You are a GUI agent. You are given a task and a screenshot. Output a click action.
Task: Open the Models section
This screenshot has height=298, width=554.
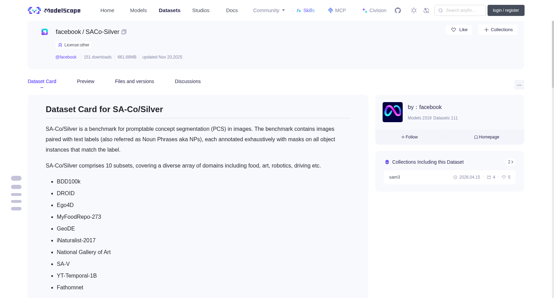coord(138,10)
